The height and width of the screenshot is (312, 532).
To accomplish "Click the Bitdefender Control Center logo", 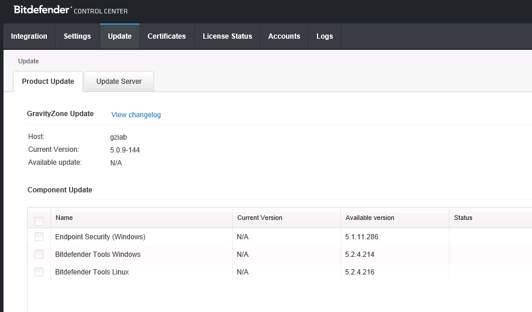I will pyautogui.click(x=70, y=10).
